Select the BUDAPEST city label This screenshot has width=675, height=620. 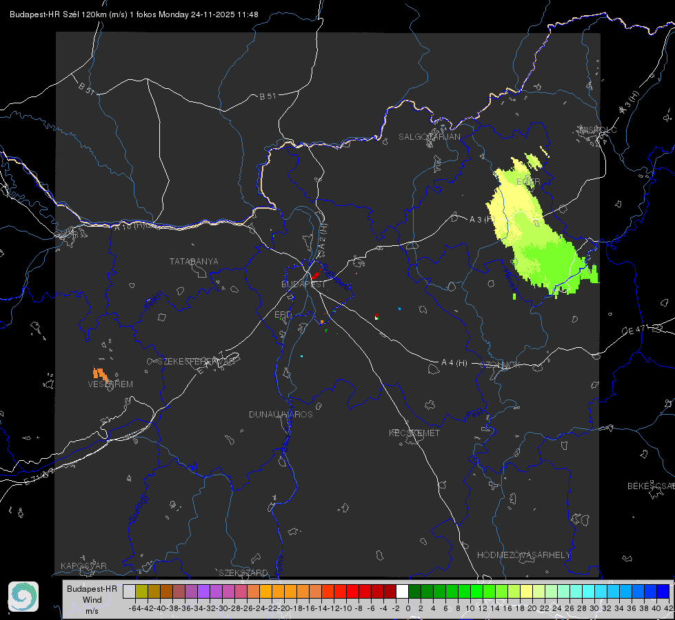coord(303,285)
